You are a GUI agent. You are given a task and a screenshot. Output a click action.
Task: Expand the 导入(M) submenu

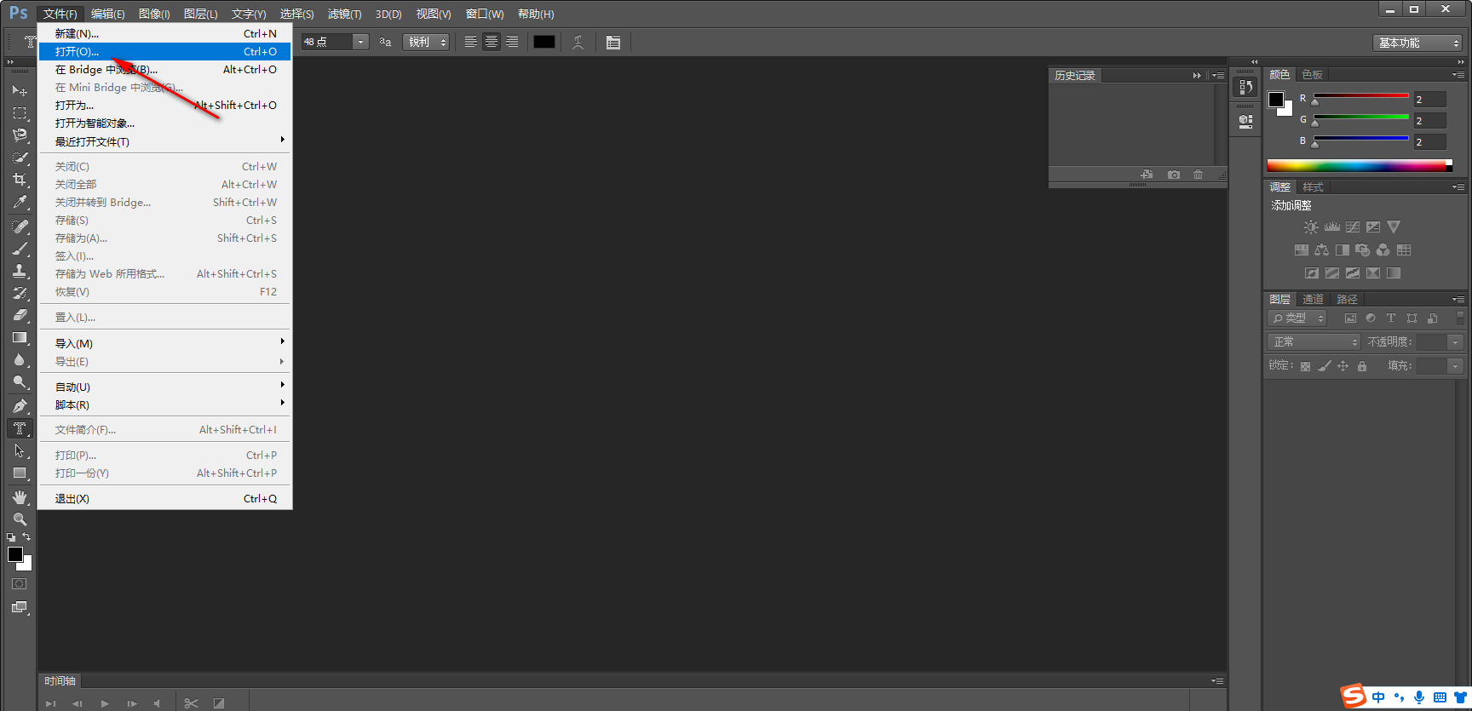(165, 343)
